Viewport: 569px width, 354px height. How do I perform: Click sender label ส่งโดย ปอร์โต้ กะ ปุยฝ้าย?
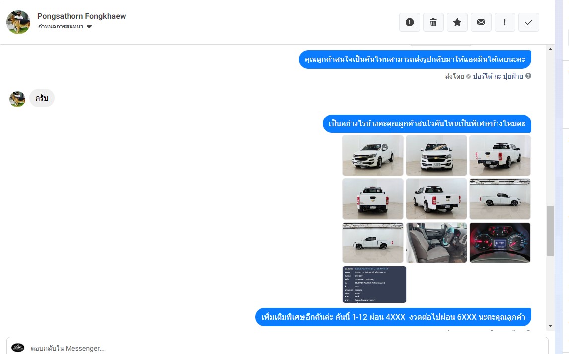click(484, 76)
